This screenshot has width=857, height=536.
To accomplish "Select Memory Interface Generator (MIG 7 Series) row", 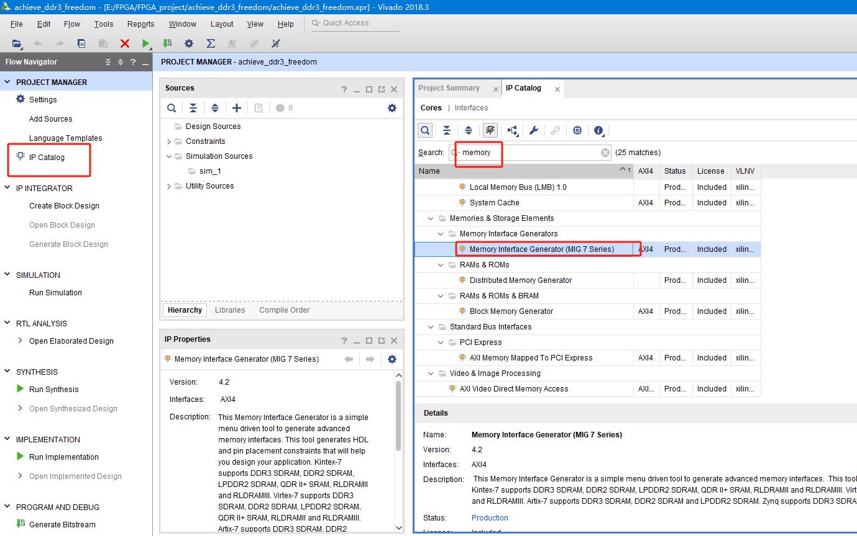I will coord(588,249).
